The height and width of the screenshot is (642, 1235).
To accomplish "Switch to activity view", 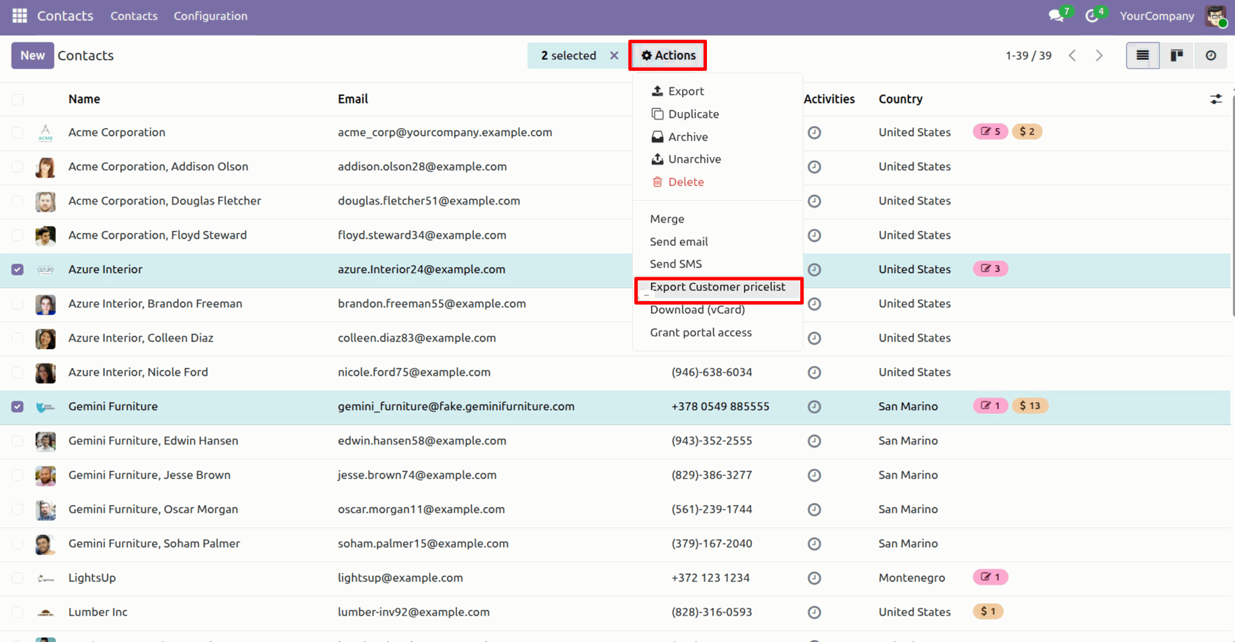I will pos(1211,55).
